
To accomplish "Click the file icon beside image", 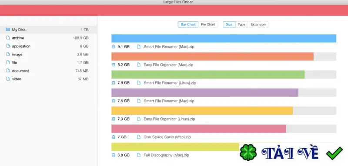I will point(8,54).
